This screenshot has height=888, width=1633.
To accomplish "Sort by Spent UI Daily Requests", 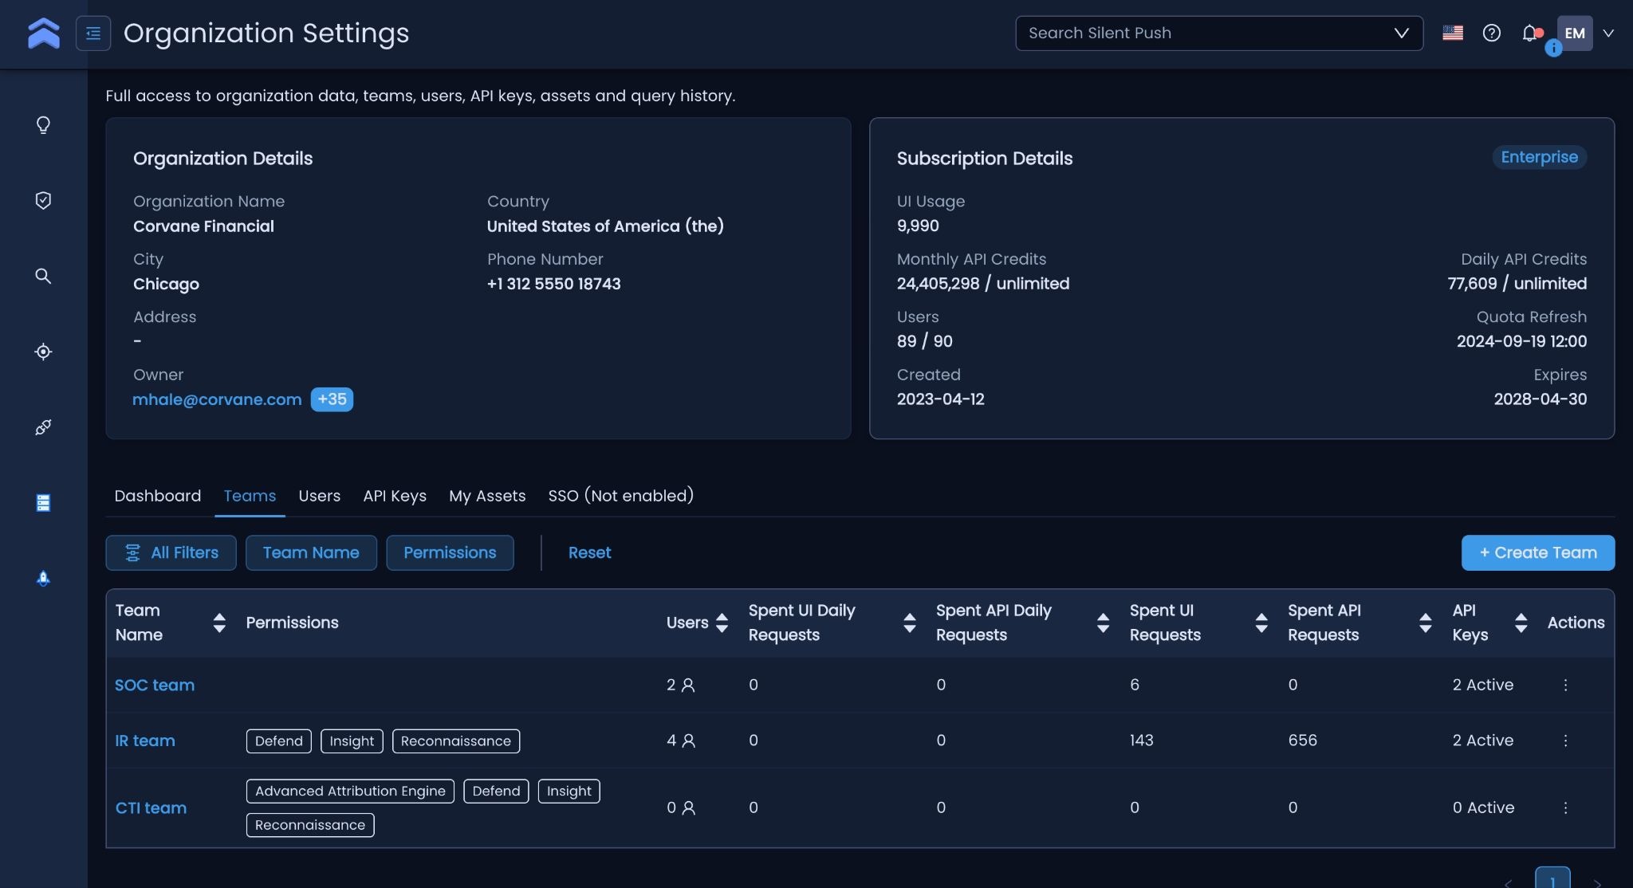I will [x=910, y=623].
